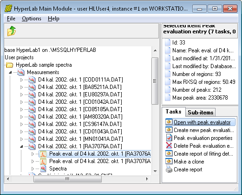Click the horizontal scrollbar thumb of tree
The height and width of the screenshot is (195, 242).
click(x=67, y=179)
